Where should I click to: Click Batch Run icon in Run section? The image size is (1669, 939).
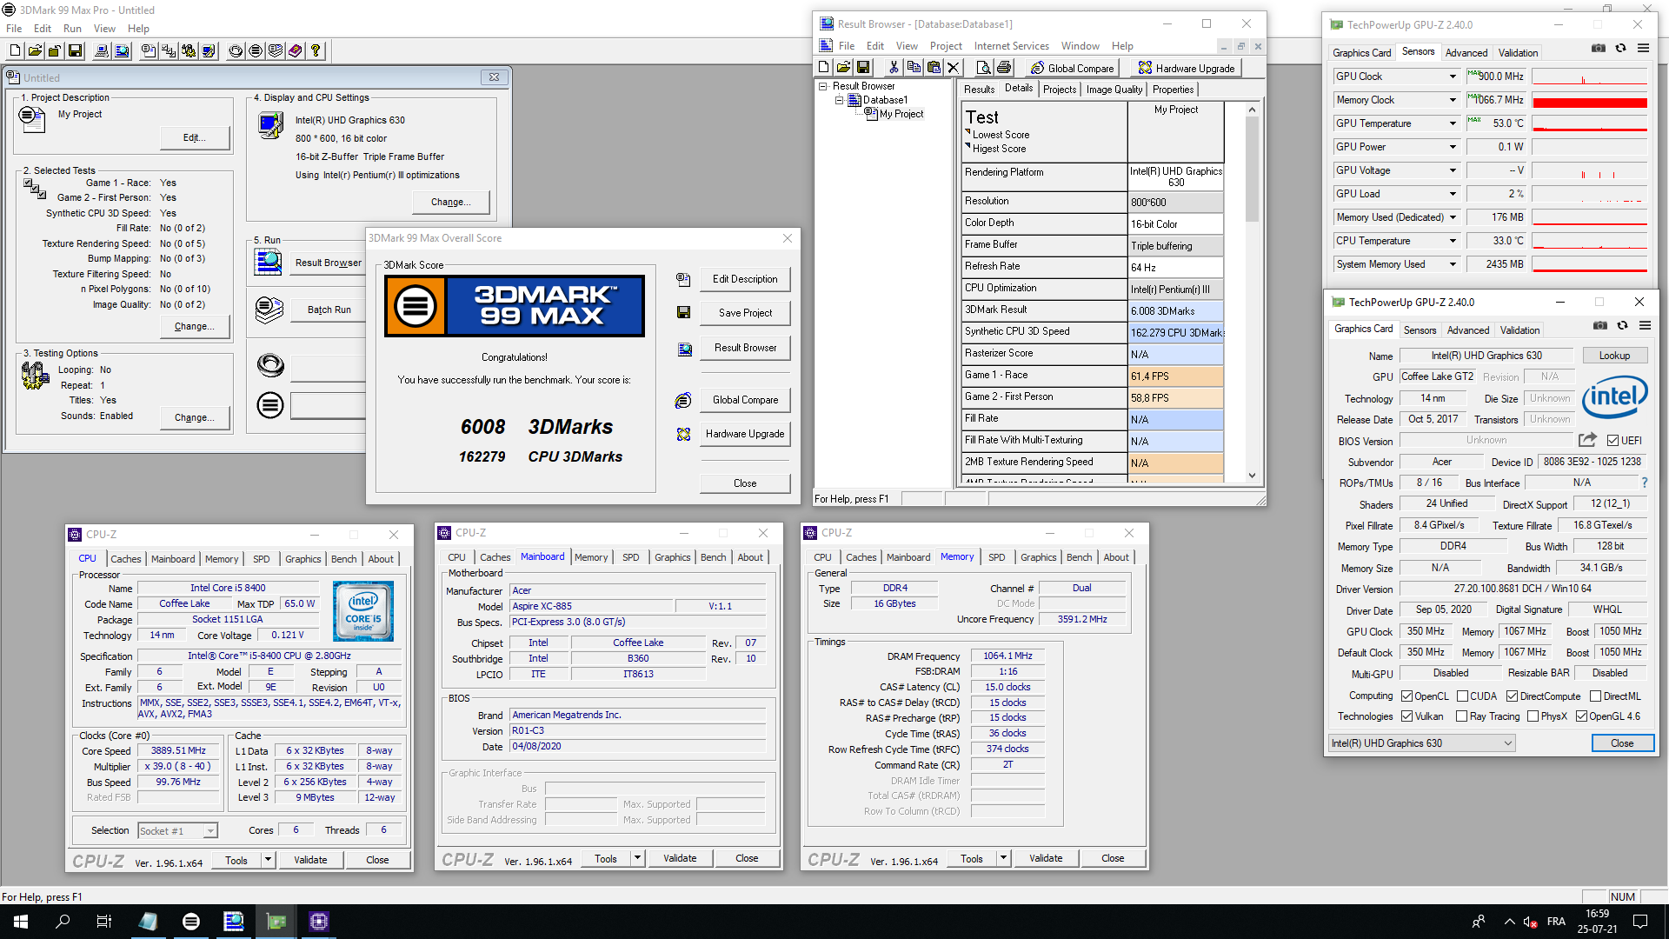pyautogui.click(x=269, y=310)
